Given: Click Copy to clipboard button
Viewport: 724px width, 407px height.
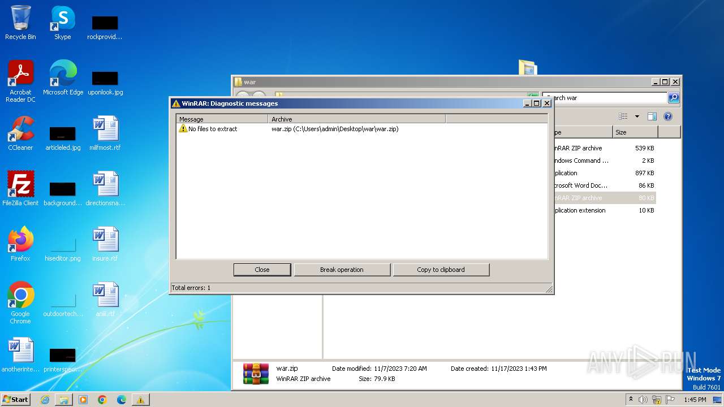Looking at the screenshot, I should [x=441, y=270].
